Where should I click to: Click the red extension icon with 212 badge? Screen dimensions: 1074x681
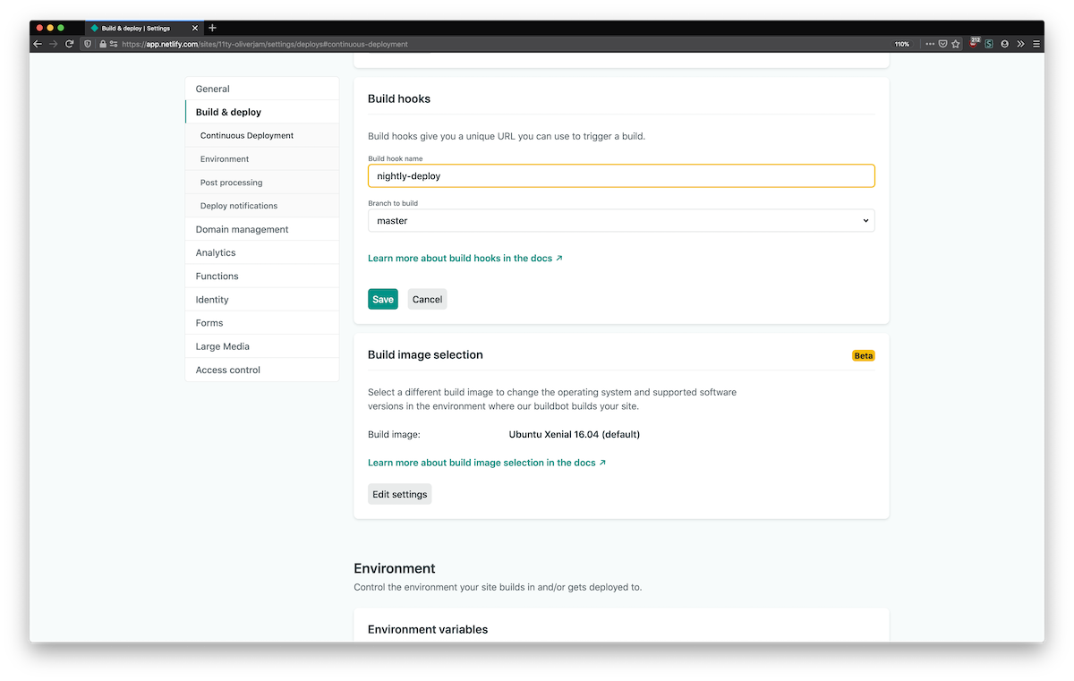(x=974, y=43)
